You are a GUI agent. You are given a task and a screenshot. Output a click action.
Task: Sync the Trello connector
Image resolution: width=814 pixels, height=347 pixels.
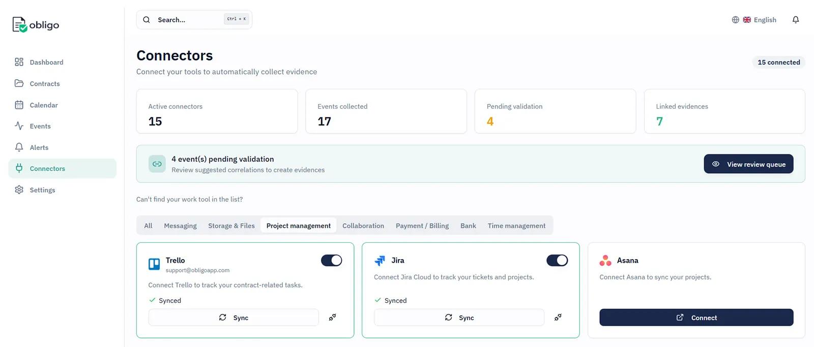click(234, 318)
